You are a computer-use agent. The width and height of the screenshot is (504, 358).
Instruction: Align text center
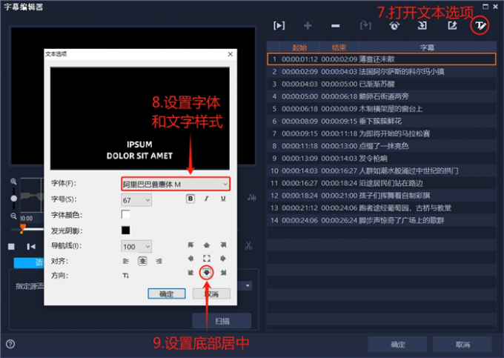142,261
